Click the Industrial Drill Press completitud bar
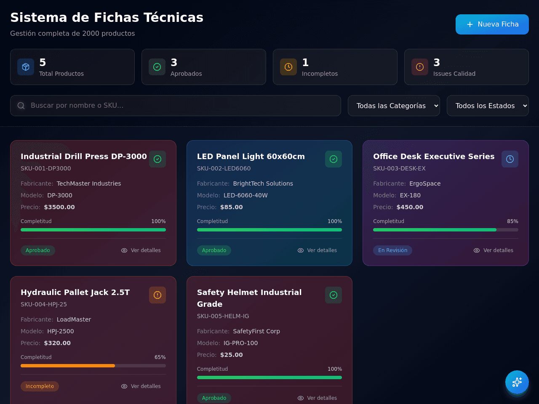The height and width of the screenshot is (404, 539). coord(93,230)
